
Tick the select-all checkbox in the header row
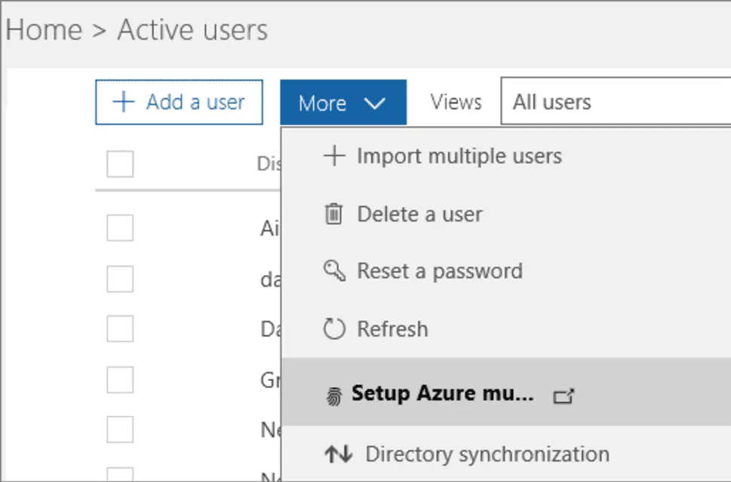(120, 163)
